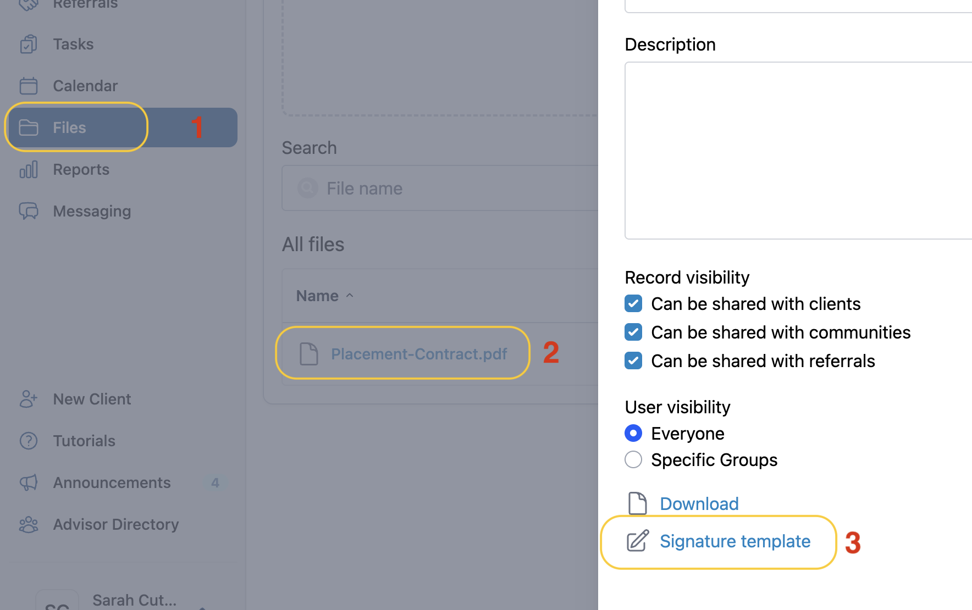Click the Advisor Directory people icon
Image resolution: width=972 pixels, height=610 pixels.
pyautogui.click(x=29, y=524)
